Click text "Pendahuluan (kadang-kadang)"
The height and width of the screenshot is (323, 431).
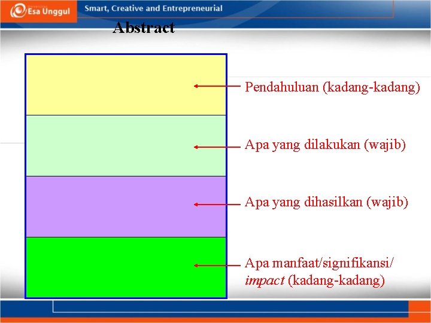tap(333, 87)
